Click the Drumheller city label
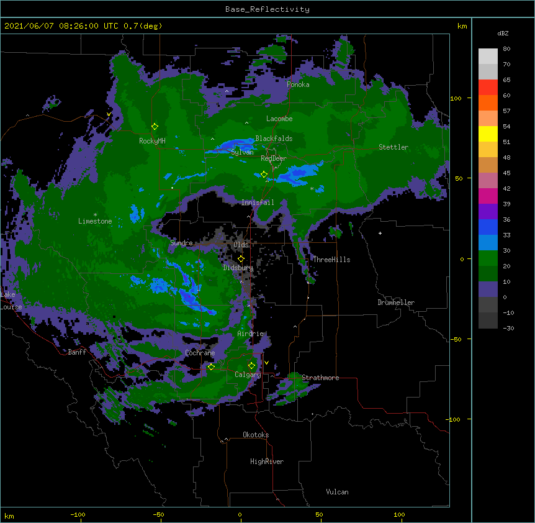Image resolution: width=535 pixels, height=523 pixels. (x=396, y=302)
